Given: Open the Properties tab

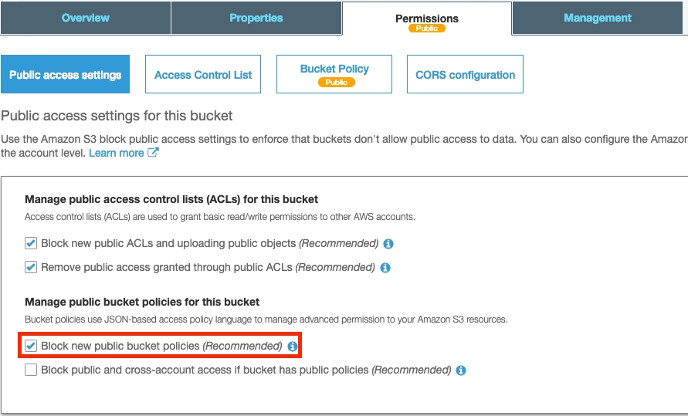Looking at the screenshot, I should (256, 18).
